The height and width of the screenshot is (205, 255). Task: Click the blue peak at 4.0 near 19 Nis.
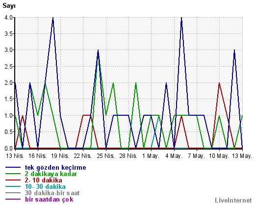[53, 18]
